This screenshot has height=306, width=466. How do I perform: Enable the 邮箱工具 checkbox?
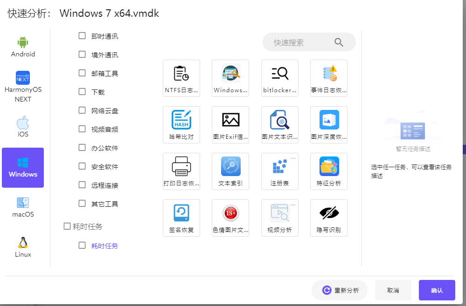82,73
